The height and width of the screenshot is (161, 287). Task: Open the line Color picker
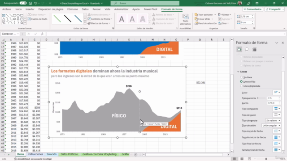coord(277,93)
